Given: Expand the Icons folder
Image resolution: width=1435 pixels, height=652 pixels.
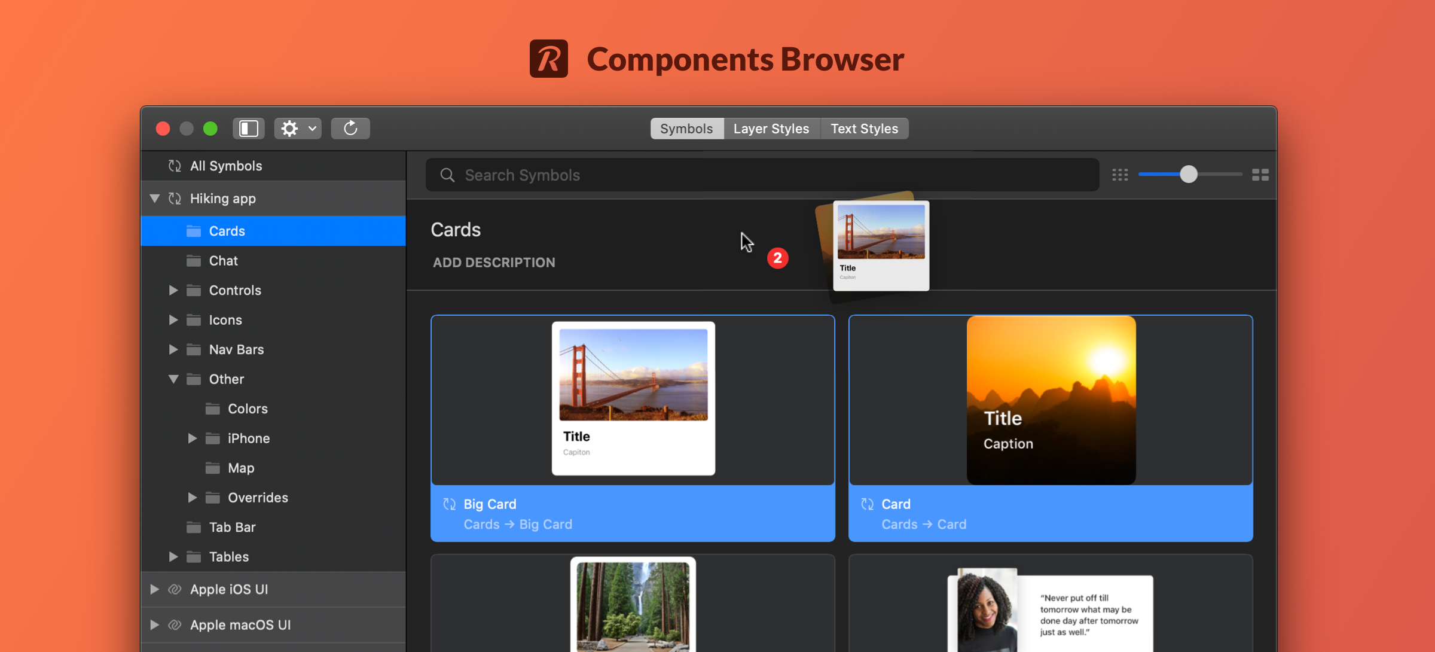Looking at the screenshot, I should (x=173, y=320).
